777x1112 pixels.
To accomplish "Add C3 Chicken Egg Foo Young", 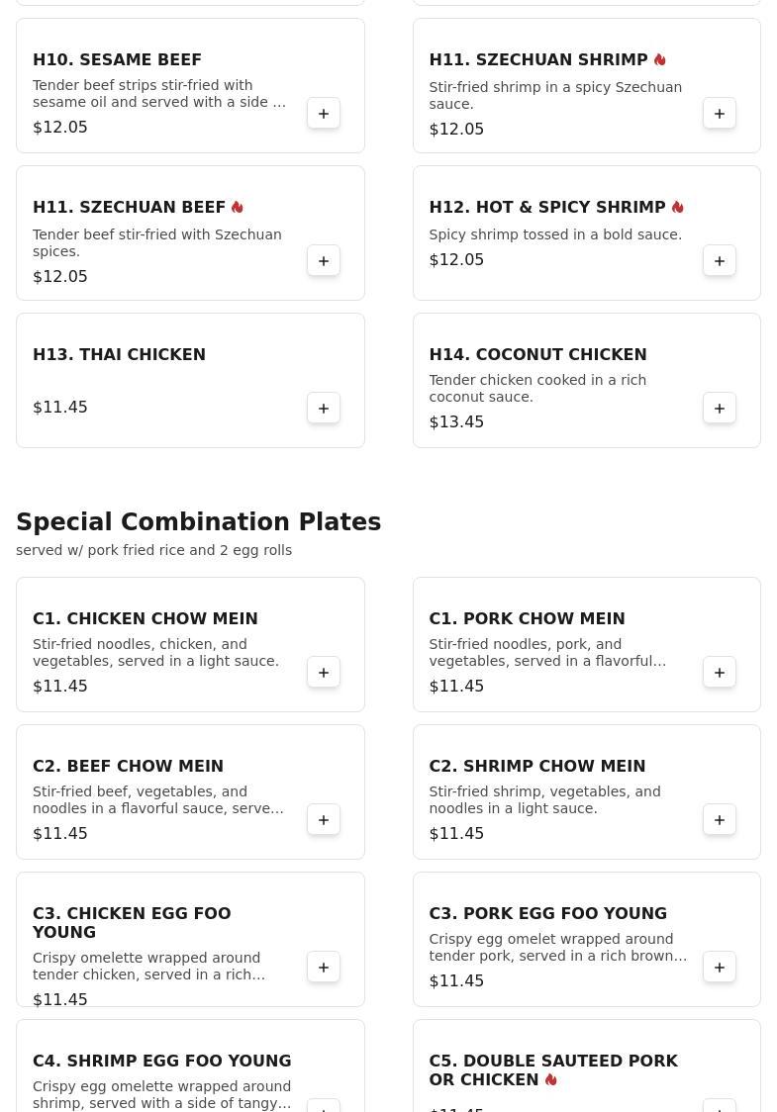I will coord(324,968).
